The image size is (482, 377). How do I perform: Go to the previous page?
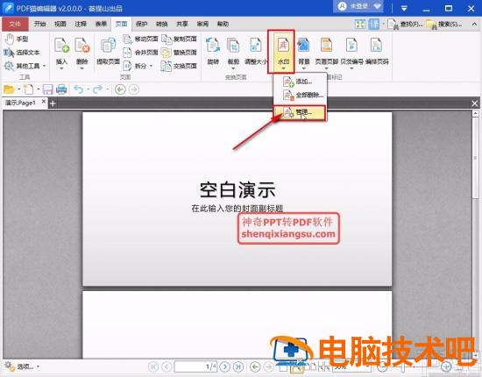click(167, 366)
